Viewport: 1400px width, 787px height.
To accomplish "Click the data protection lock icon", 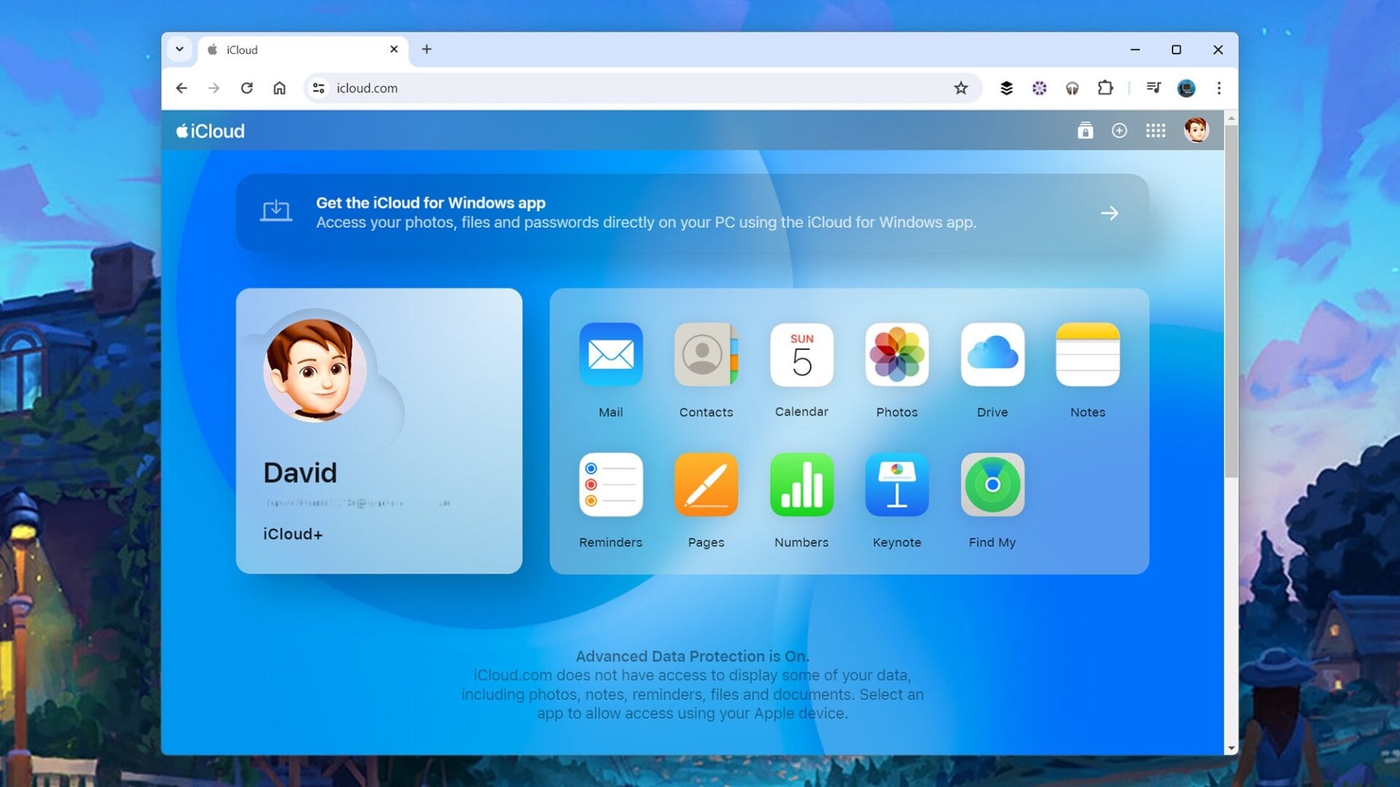I will [x=1084, y=130].
